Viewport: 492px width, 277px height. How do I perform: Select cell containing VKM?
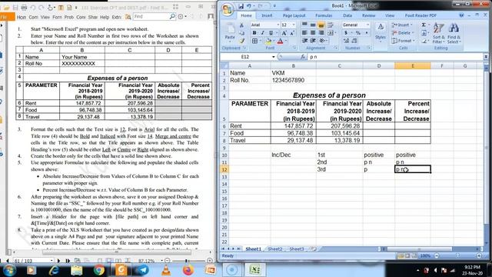[294, 73]
